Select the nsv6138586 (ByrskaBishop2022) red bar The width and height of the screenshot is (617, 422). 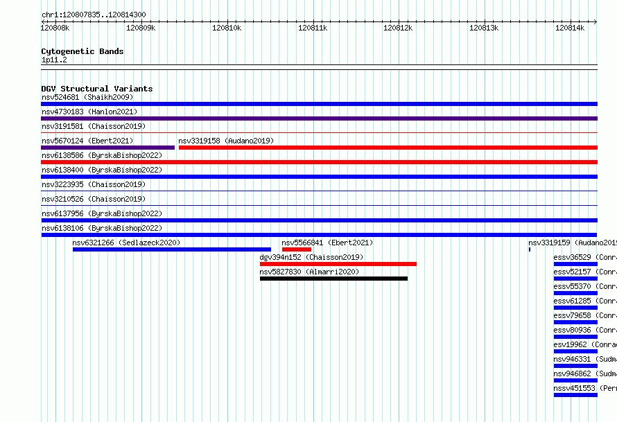319,162
